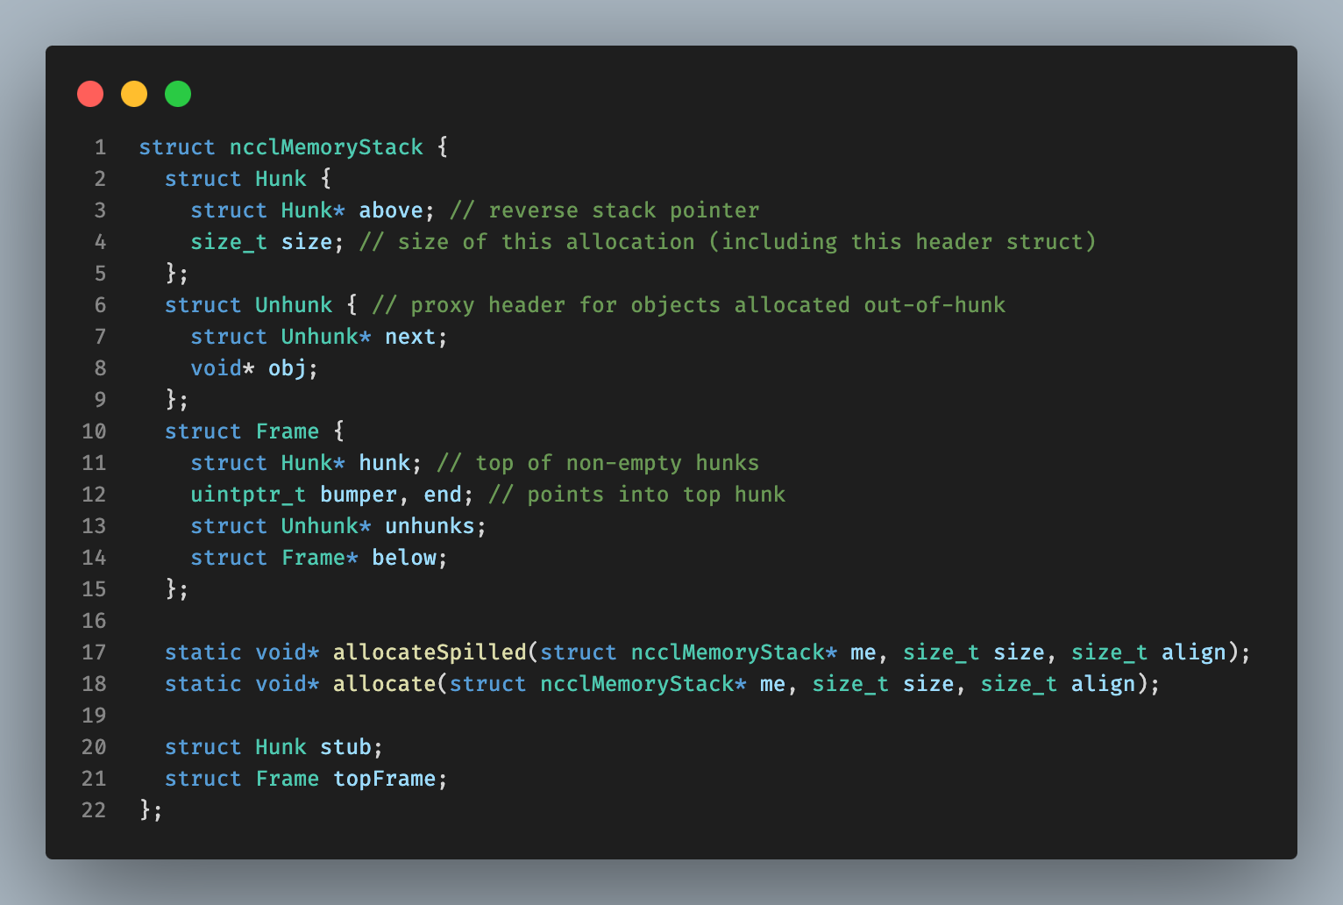
Task: Click line number 10 in the gutter
Action: click(x=94, y=431)
